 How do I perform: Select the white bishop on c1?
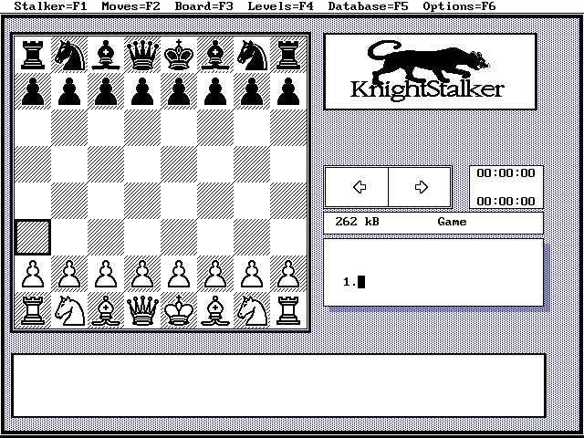pyautogui.click(x=106, y=310)
